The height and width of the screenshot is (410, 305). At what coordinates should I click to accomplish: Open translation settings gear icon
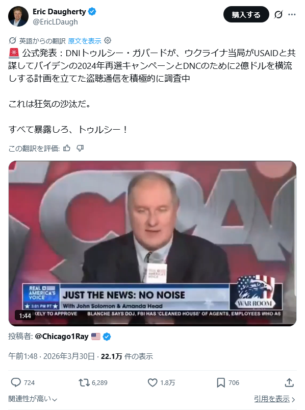(108, 40)
